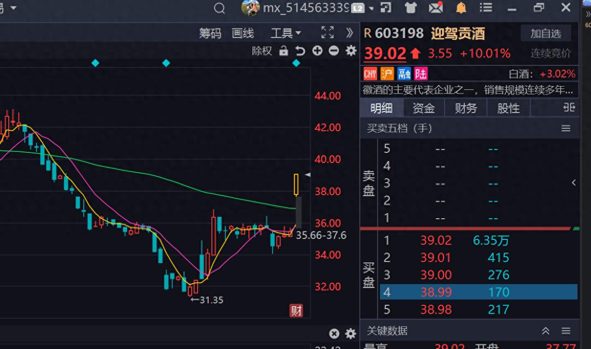The width and height of the screenshot is (591, 349).
Task: Open the company description starting 徽酒的主要代表
Action: pyautogui.click(x=468, y=90)
